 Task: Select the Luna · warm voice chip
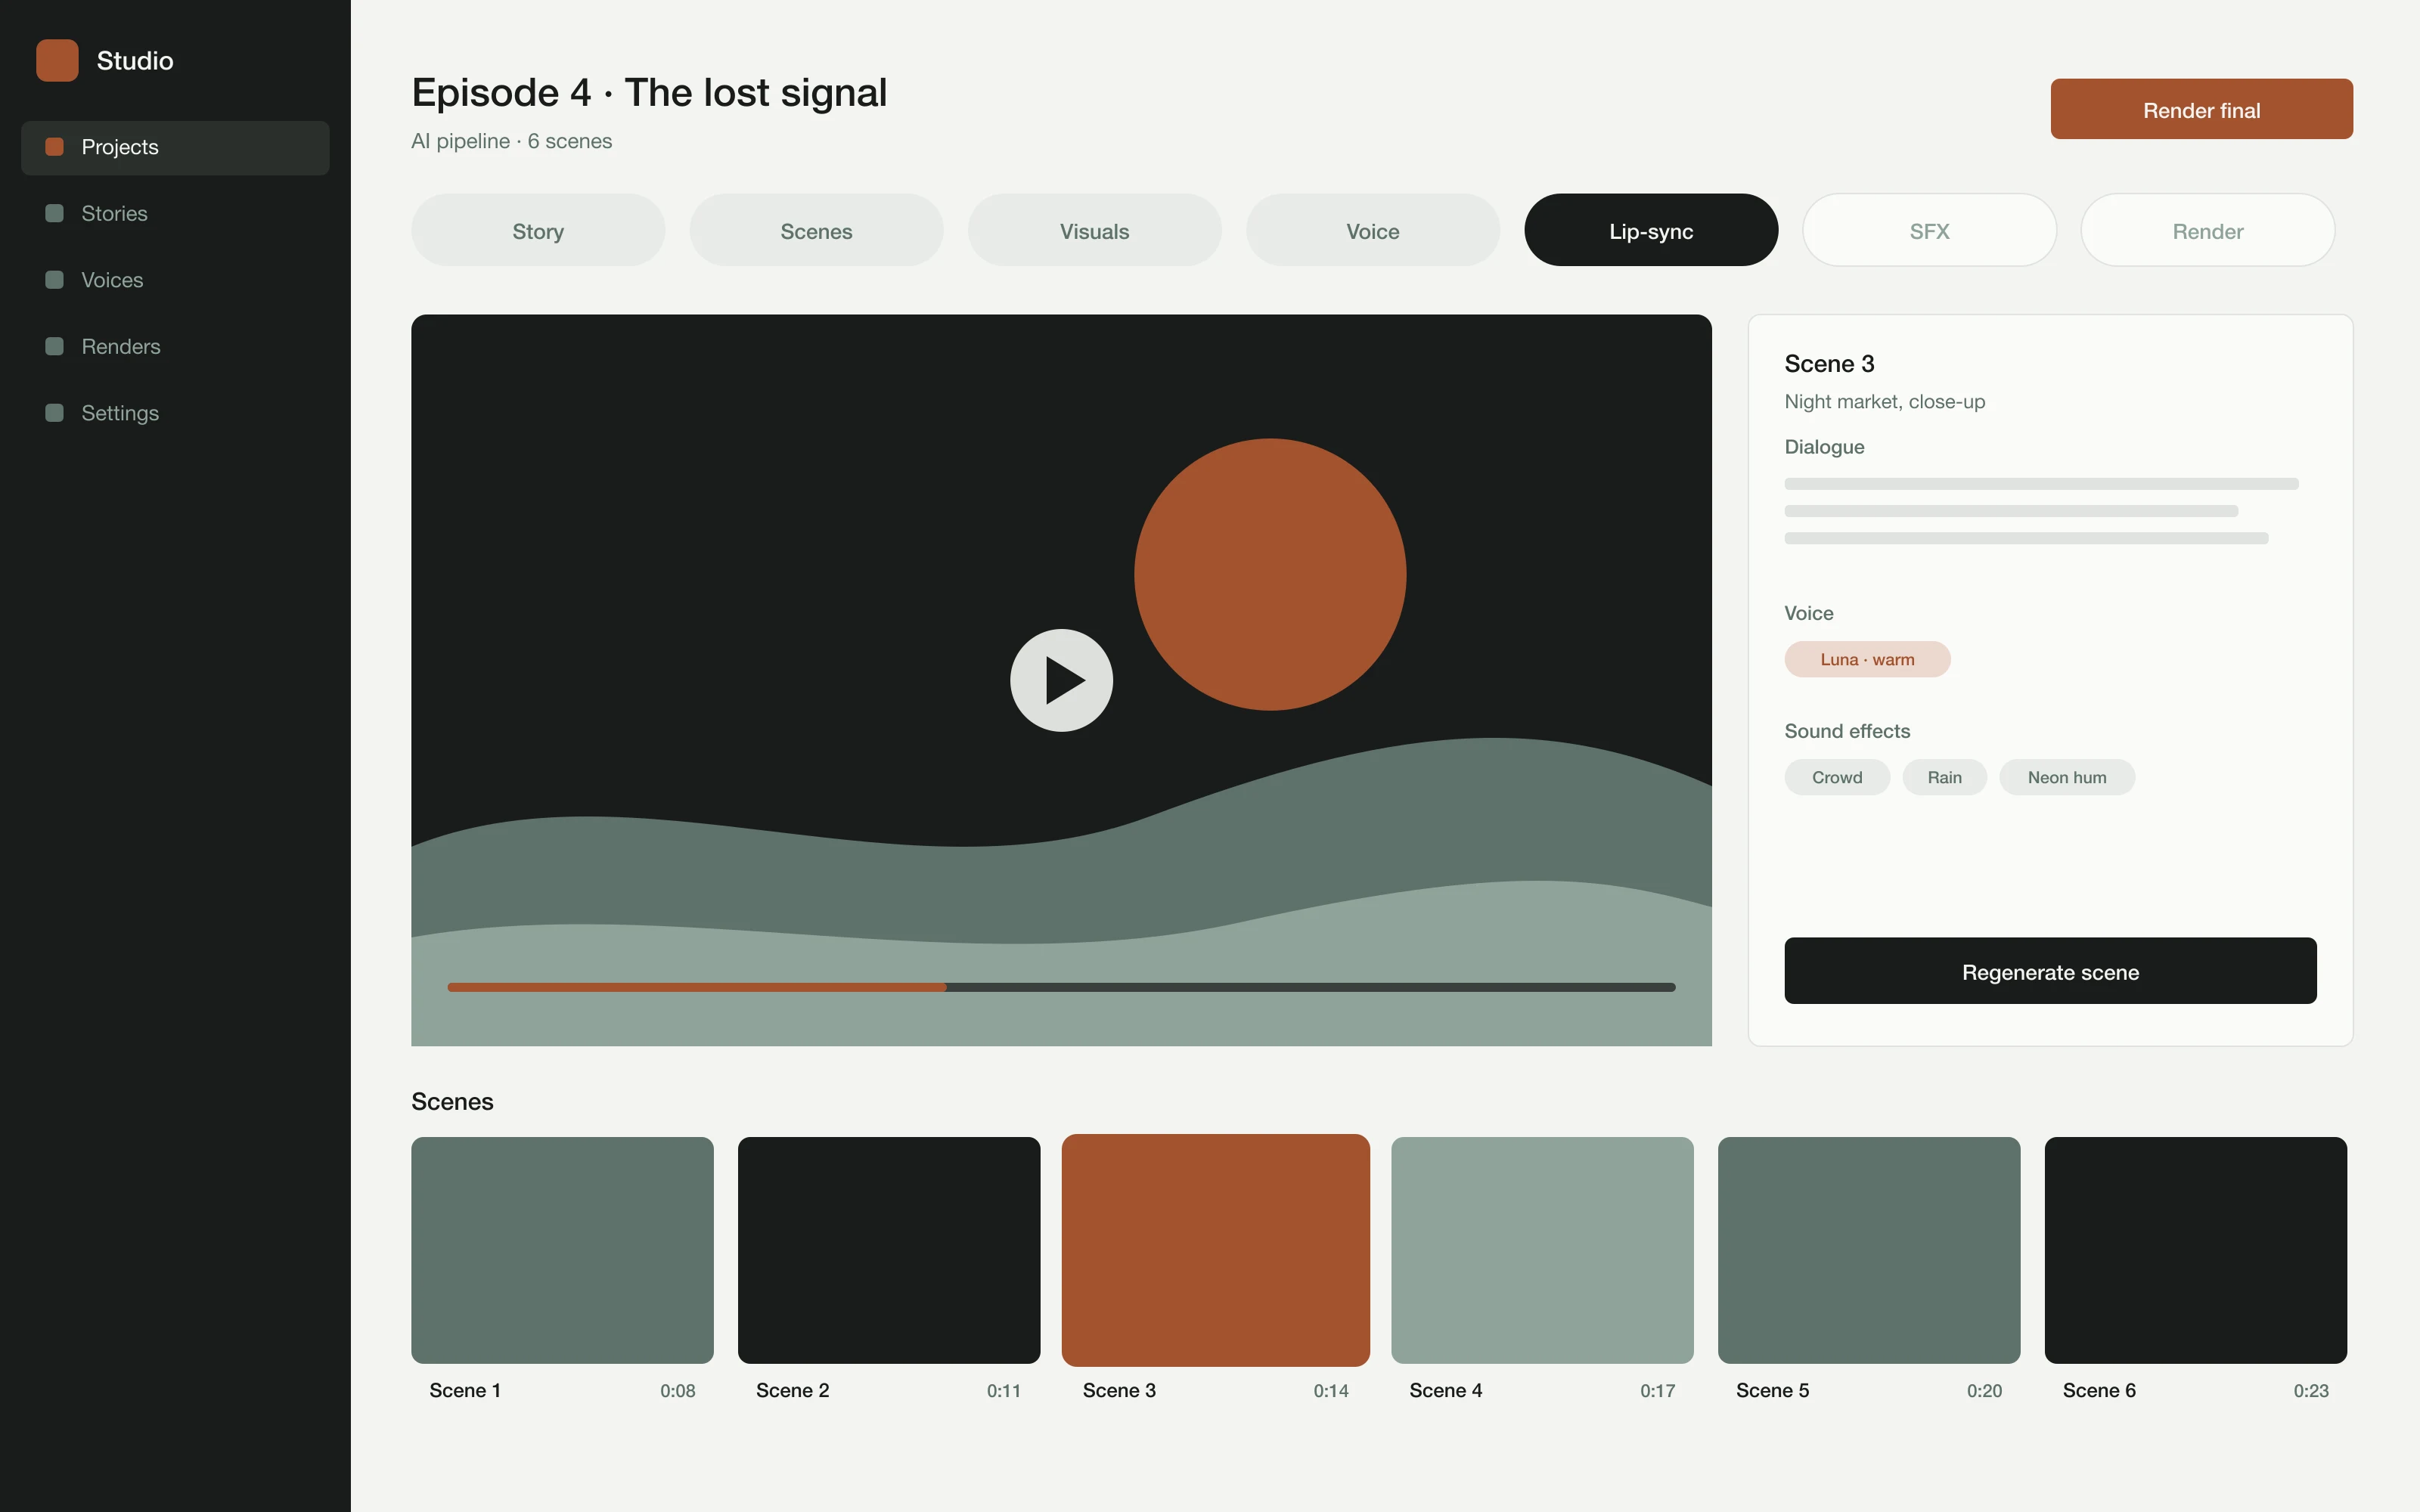click(x=1867, y=659)
